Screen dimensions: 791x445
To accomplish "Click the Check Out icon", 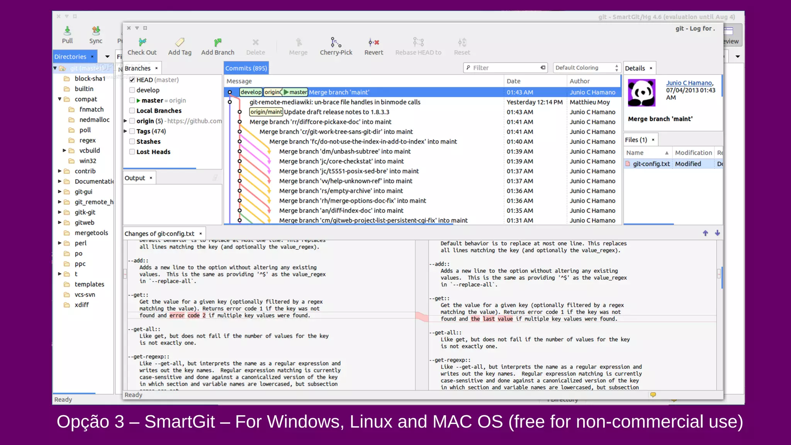I will [x=142, y=42].
